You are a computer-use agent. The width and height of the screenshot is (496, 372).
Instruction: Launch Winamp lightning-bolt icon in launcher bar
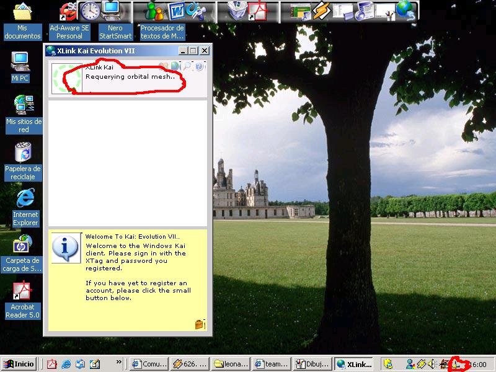pos(321,11)
